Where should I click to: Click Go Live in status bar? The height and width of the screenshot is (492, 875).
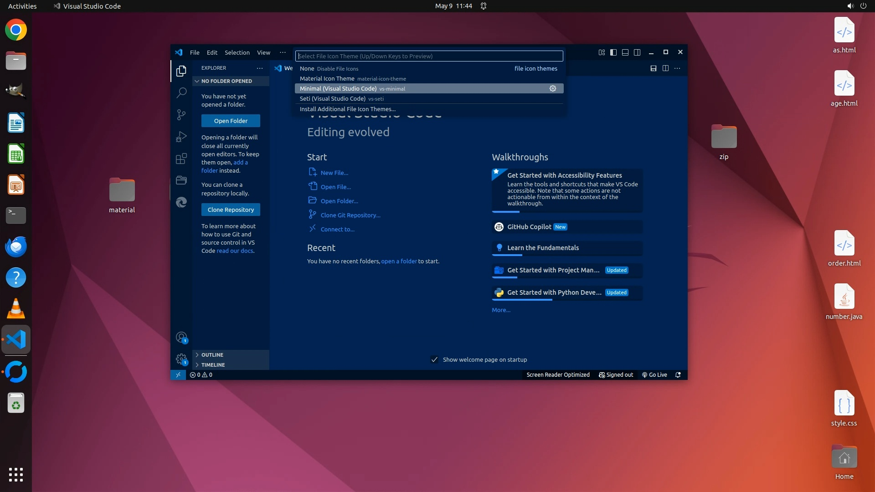[654, 375]
